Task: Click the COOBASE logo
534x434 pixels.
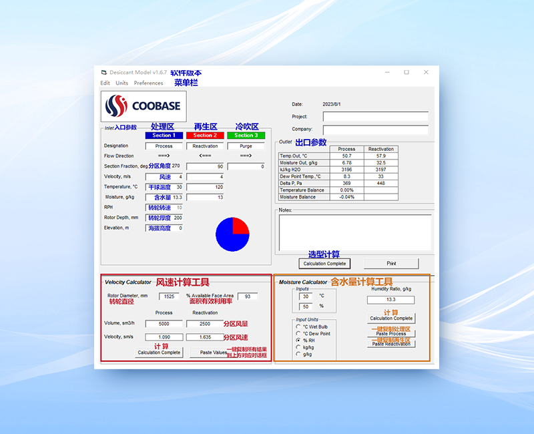Action: click(144, 106)
